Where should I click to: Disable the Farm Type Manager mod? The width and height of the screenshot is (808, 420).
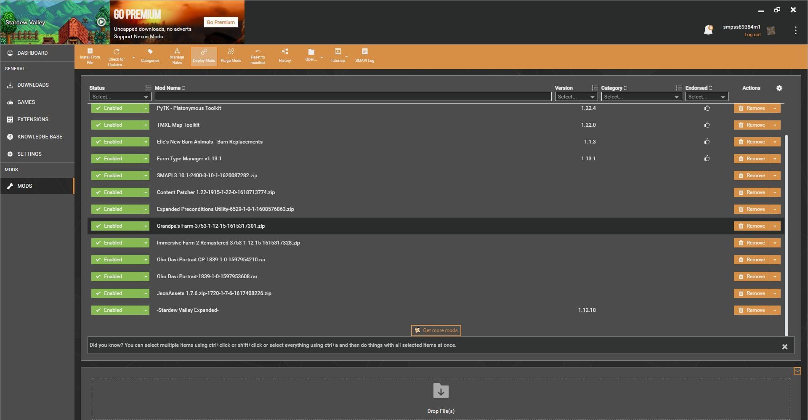[116, 159]
